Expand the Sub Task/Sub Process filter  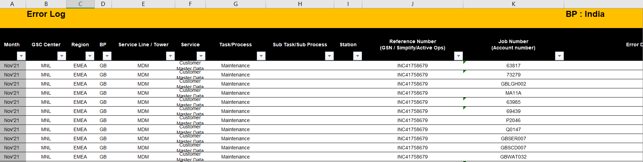(x=329, y=56)
